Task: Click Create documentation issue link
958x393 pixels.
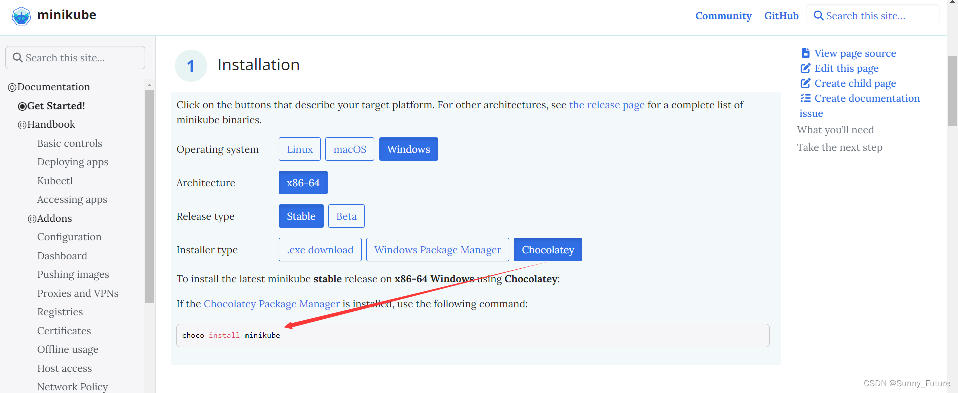Action: pos(867,98)
